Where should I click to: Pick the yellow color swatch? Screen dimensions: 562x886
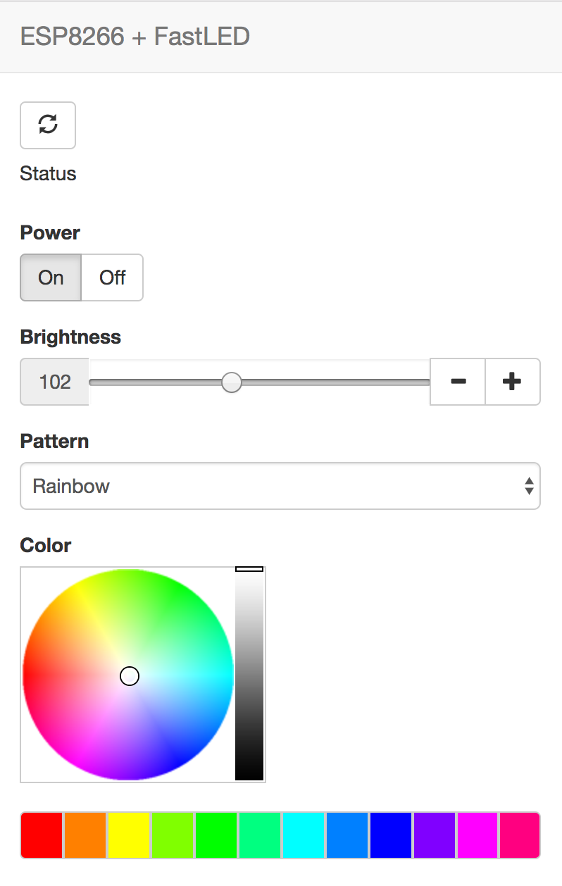pyautogui.click(x=129, y=835)
